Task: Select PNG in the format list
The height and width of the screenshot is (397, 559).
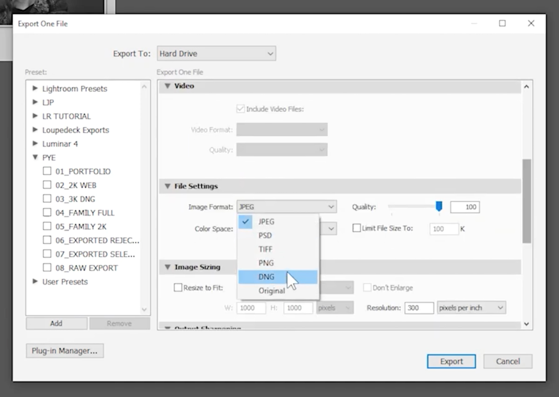Action: (278, 263)
